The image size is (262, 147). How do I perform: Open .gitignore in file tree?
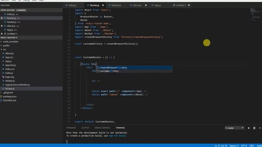point(8,93)
